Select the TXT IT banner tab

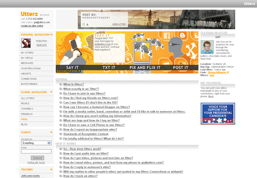tap(109, 68)
